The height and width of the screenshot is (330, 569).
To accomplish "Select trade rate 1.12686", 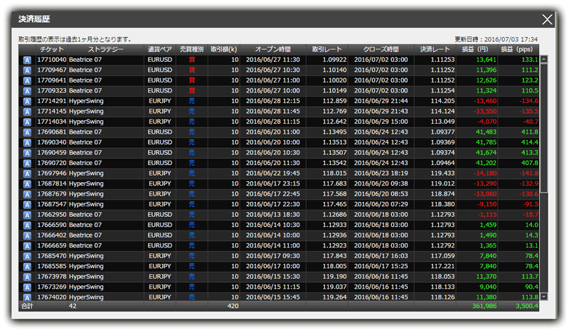I will (x=334, y=215).
